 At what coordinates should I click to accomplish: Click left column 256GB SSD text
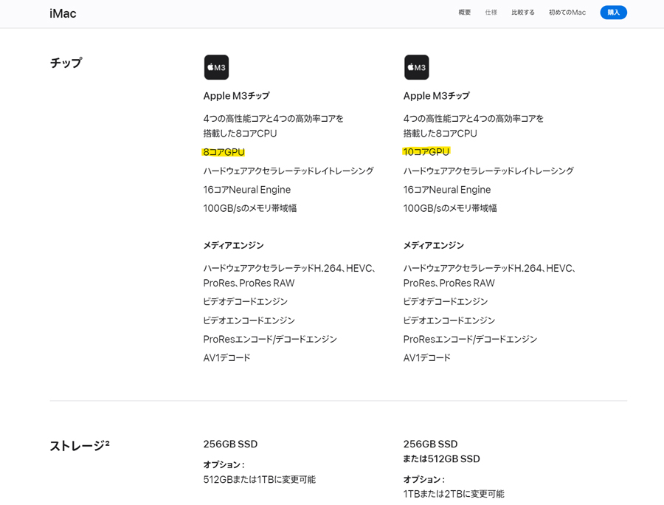[230, 444]
